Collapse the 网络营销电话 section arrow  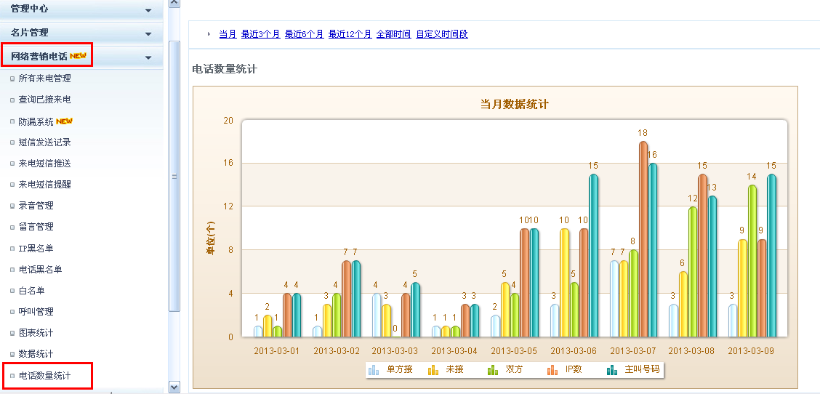pos(148,57)
